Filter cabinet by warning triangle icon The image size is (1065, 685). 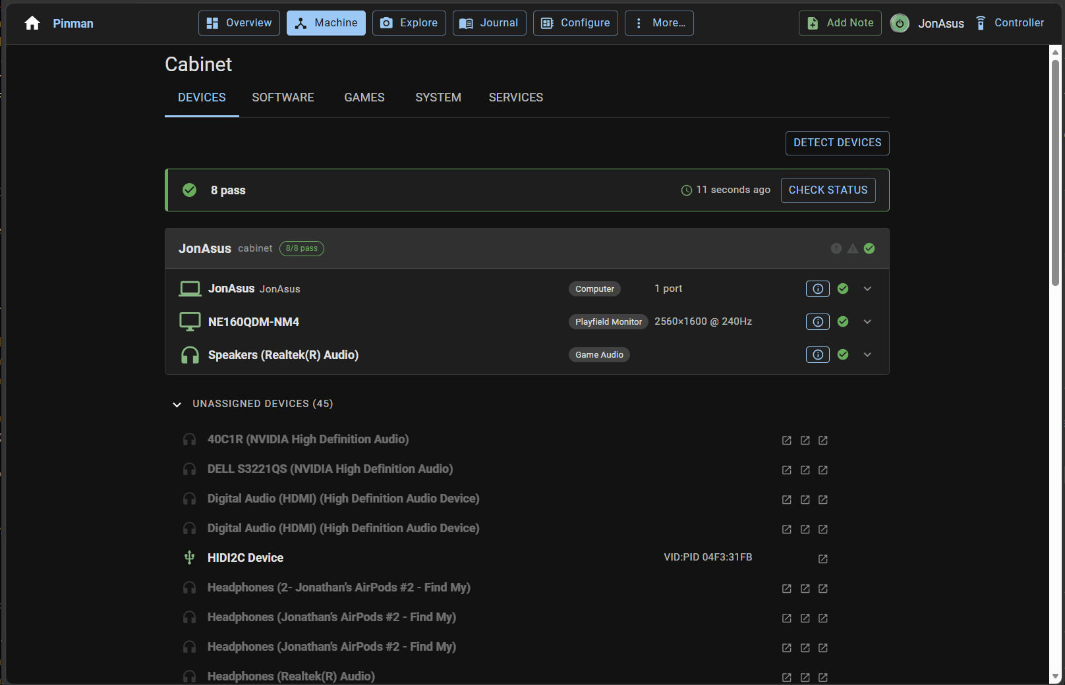click(853, 248)
